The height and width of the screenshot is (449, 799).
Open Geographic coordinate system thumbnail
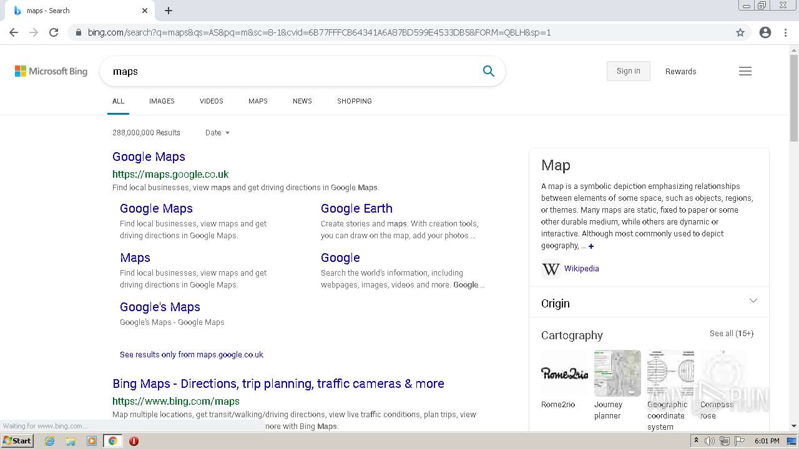(x=670, y=373)
